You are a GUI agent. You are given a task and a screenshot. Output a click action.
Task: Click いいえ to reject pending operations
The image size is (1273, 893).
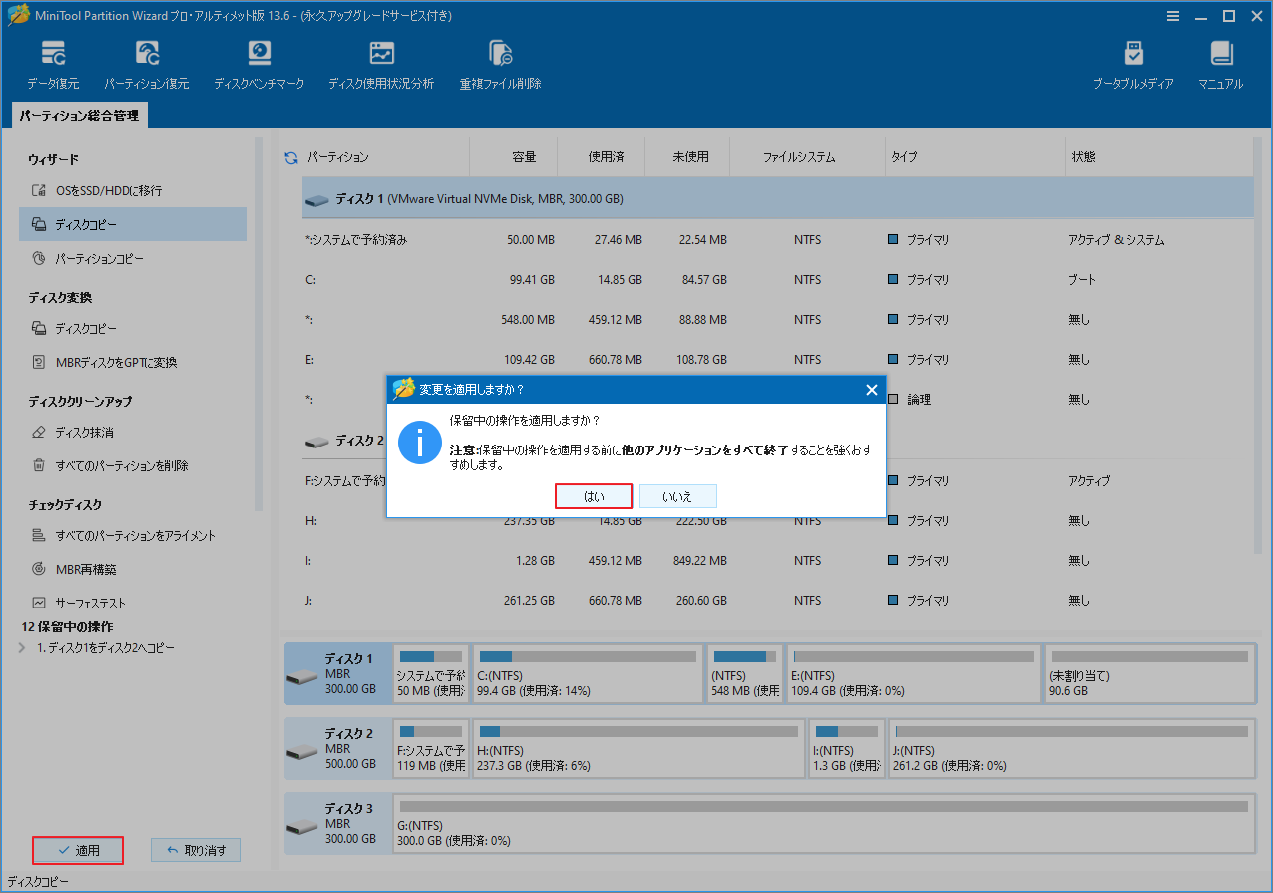pos(677,496)
